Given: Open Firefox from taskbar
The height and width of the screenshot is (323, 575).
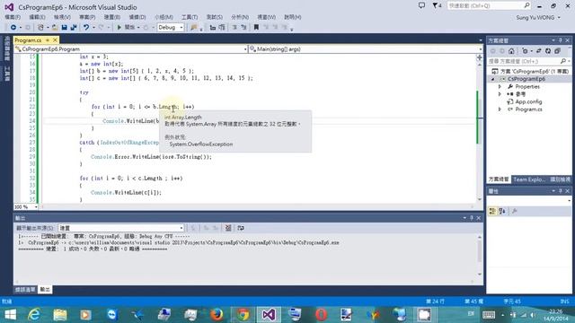Looking at the screenshot, I should click(x=217, y=315).
